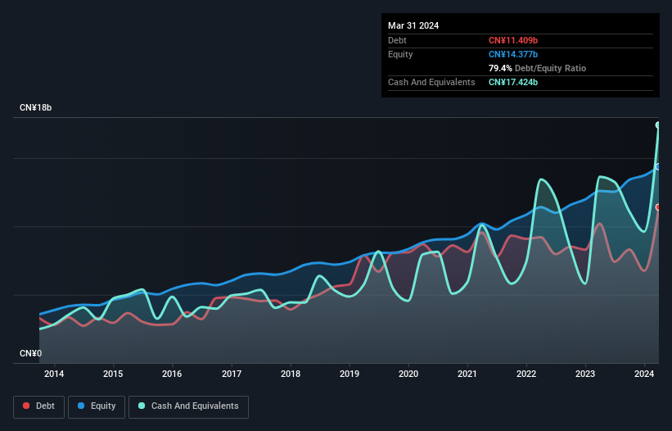The width and height of the screenshot is (672, 431).
Task: Click the 79.4% Debt/Equity Ratio text
Action: pos(537,68)
